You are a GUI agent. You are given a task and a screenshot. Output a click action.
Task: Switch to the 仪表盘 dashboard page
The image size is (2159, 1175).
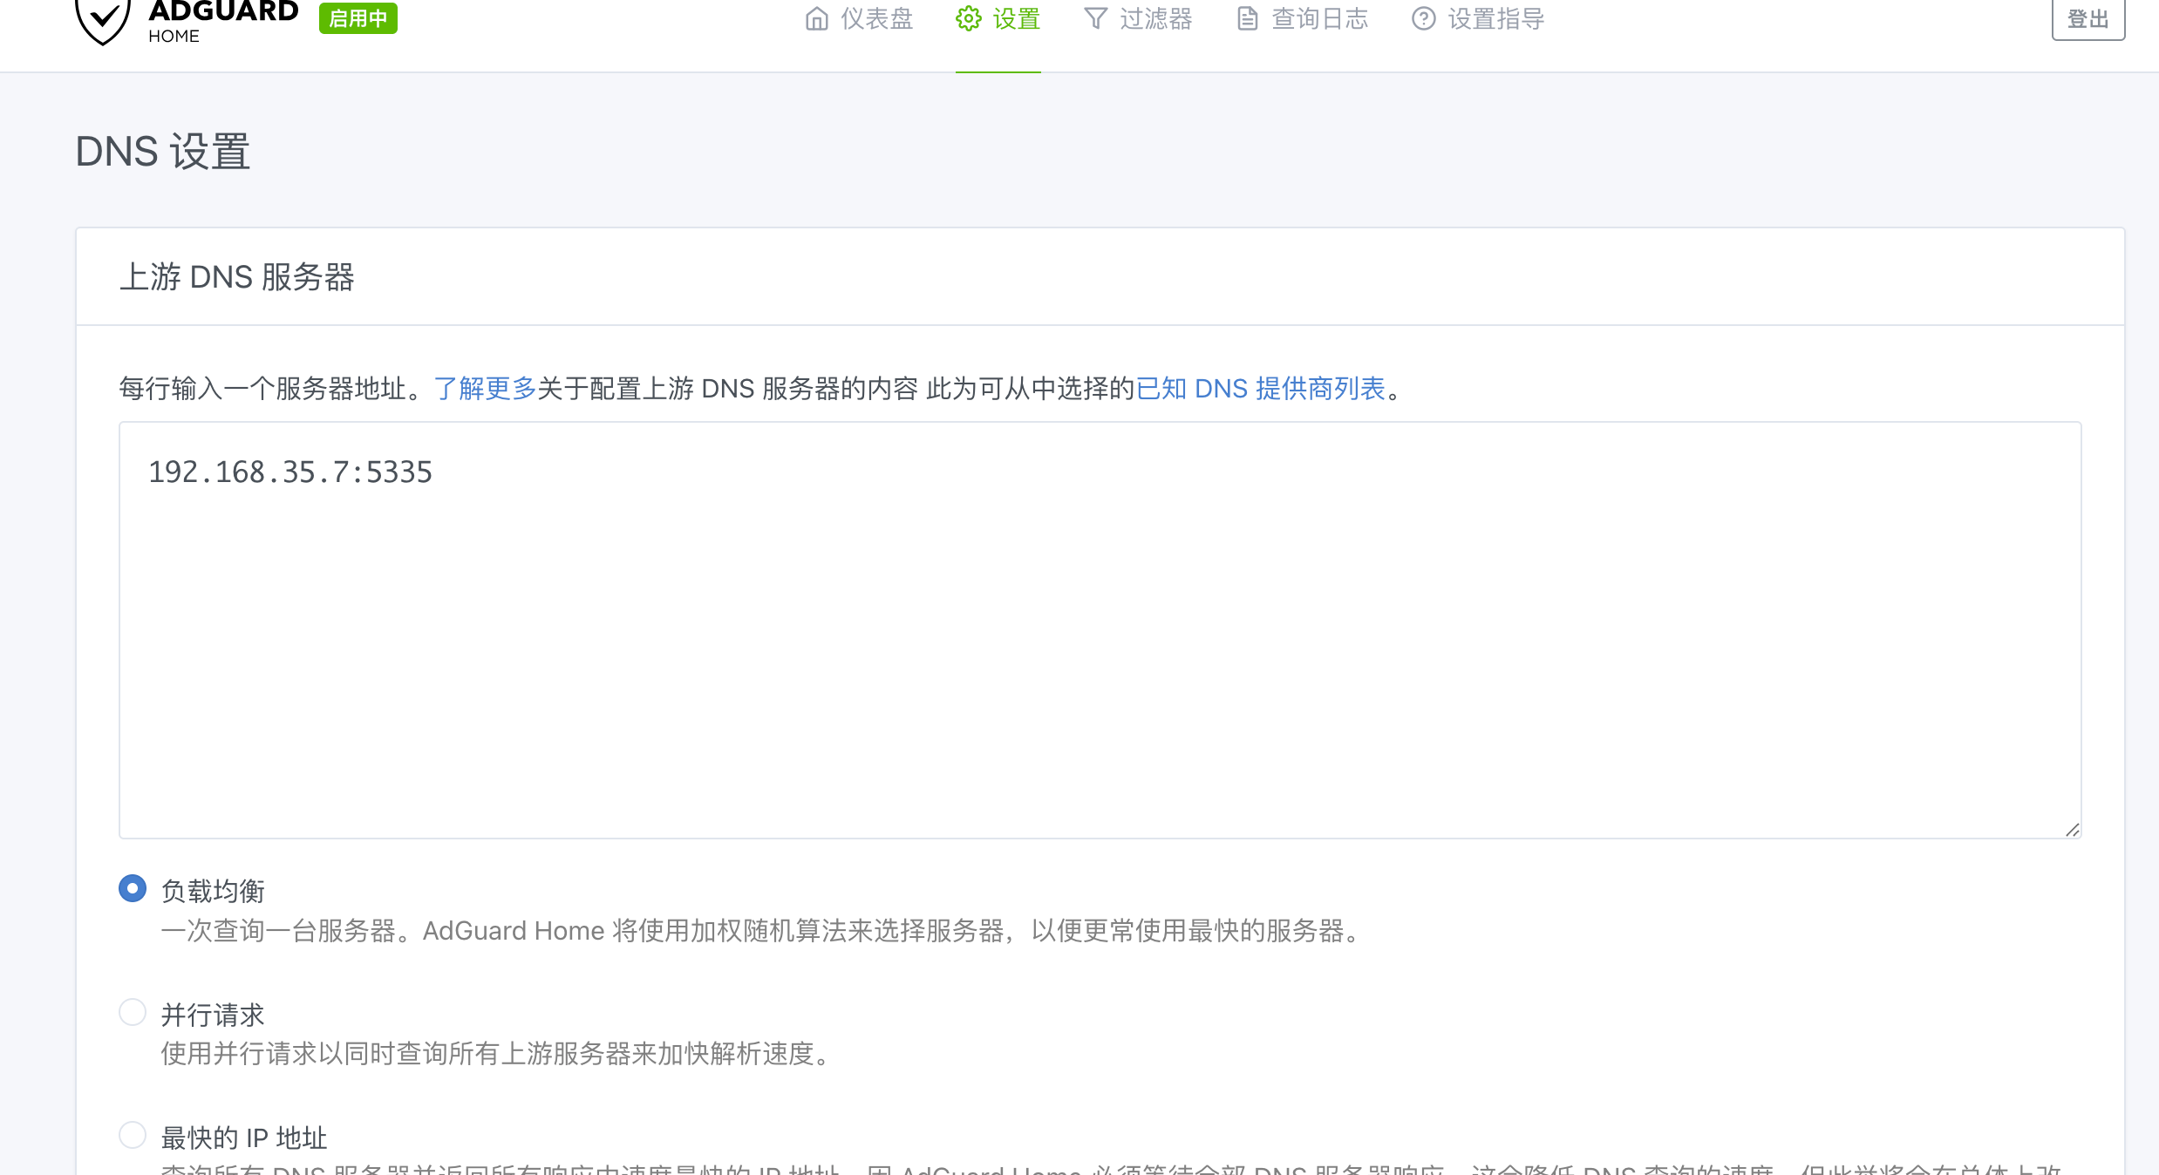[x=875, y=18]
